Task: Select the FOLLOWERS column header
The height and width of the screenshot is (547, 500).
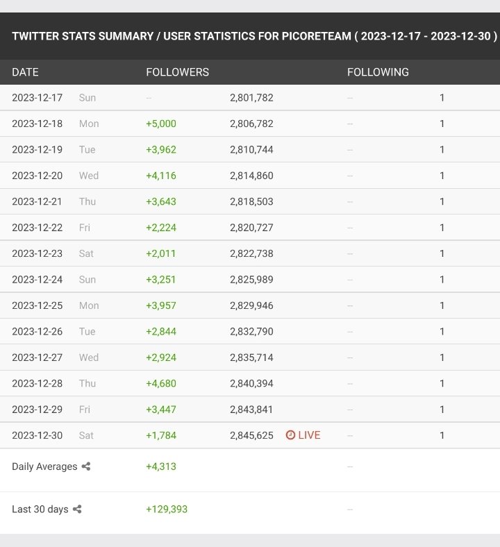Action: 177,72
